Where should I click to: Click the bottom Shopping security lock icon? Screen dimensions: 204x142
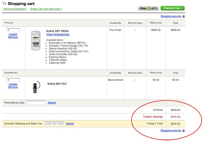point(184,130)
